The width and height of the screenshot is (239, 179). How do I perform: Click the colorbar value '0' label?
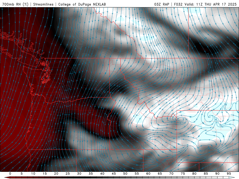click(x=10, y=174)
